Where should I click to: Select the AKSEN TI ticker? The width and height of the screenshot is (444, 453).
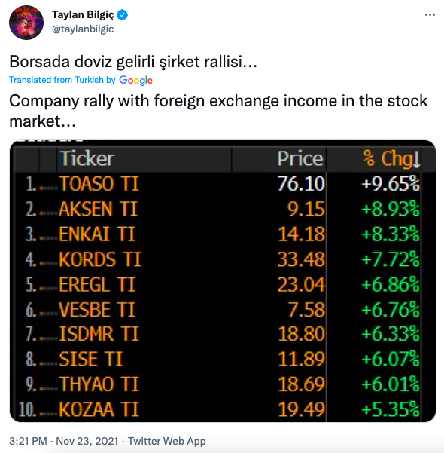(x=98, y=209)
